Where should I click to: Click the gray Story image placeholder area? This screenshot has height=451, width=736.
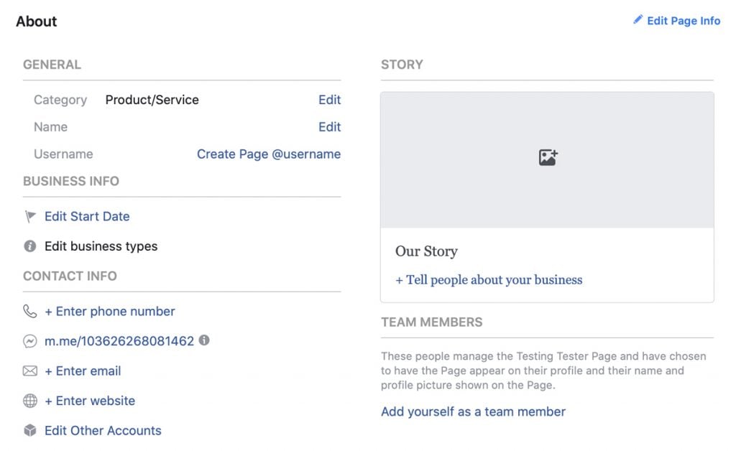(547, 158)
